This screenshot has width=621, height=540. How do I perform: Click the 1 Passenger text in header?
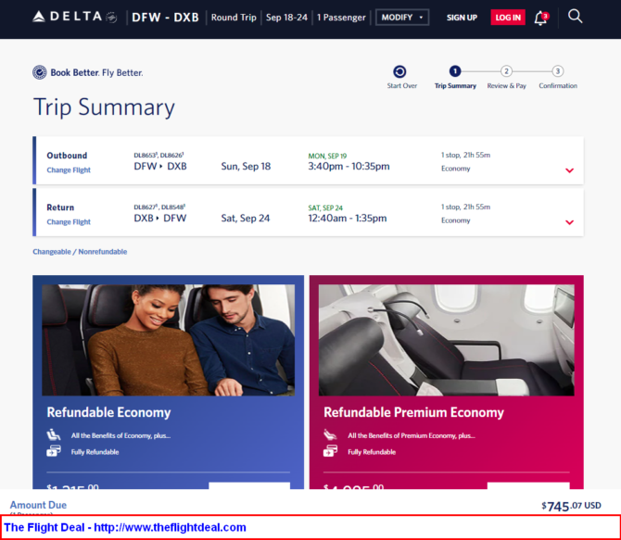(x=341, y=18)
